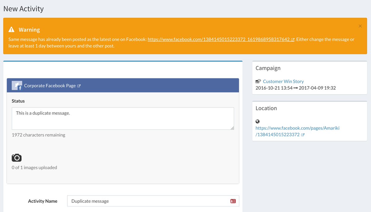Click the Location panel heading
Viewport: 371px width, 212px height.
(x=266, y=108)
